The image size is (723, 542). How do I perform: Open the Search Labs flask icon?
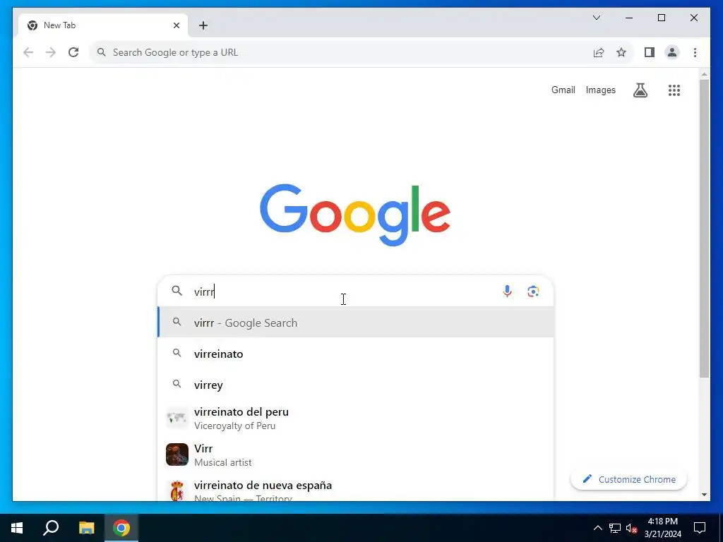point(640,90)
